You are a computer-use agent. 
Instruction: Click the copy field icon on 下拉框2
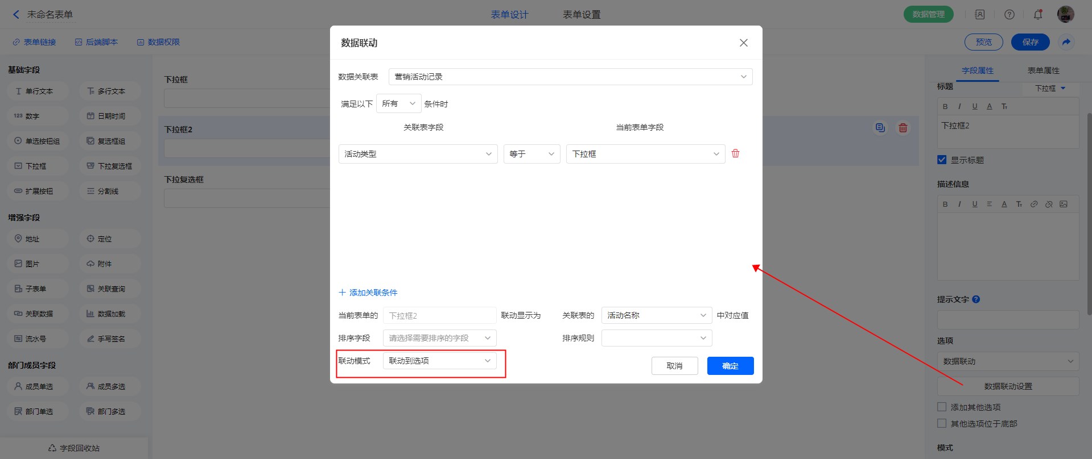pos(880,128)
